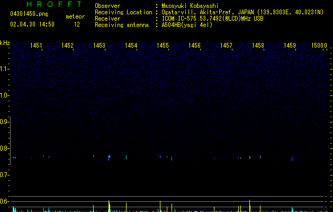Click the 1456 time marker
This screenshot has height=212, width=333.
pos(194,46)
